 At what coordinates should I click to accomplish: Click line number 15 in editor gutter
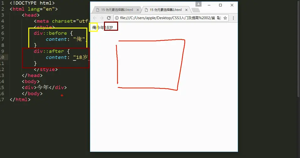(2, 87)
